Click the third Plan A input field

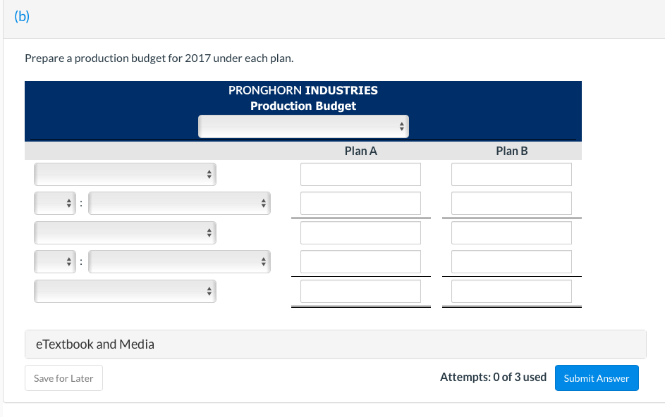(360, 232)
